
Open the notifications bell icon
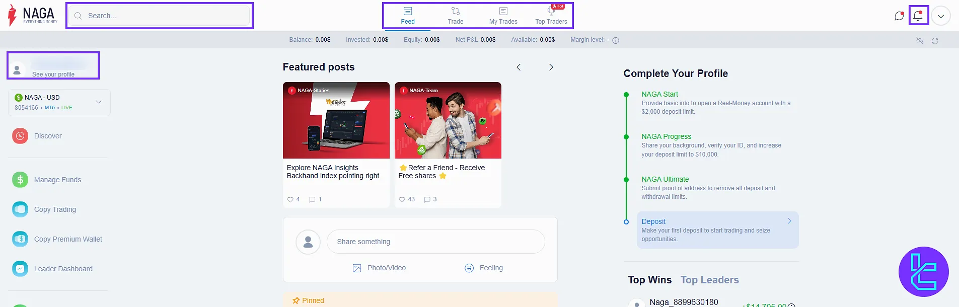918,16
